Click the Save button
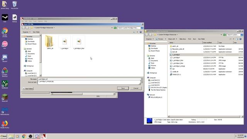The width and height of the screenshot is (247, 139). click(x=123, y=88)
